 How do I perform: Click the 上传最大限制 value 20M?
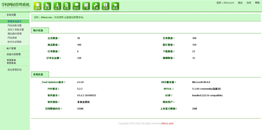[195, 109]
